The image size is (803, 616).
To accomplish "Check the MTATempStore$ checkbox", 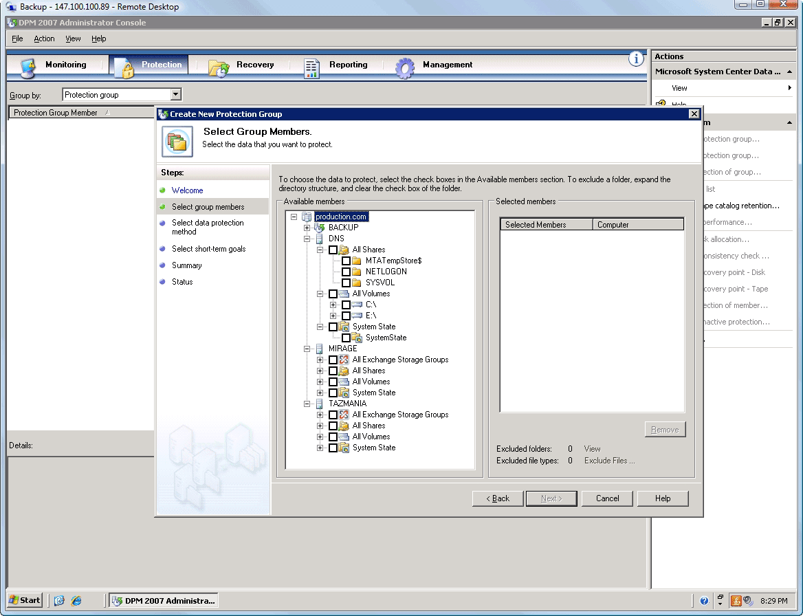I will coord(346,261).
